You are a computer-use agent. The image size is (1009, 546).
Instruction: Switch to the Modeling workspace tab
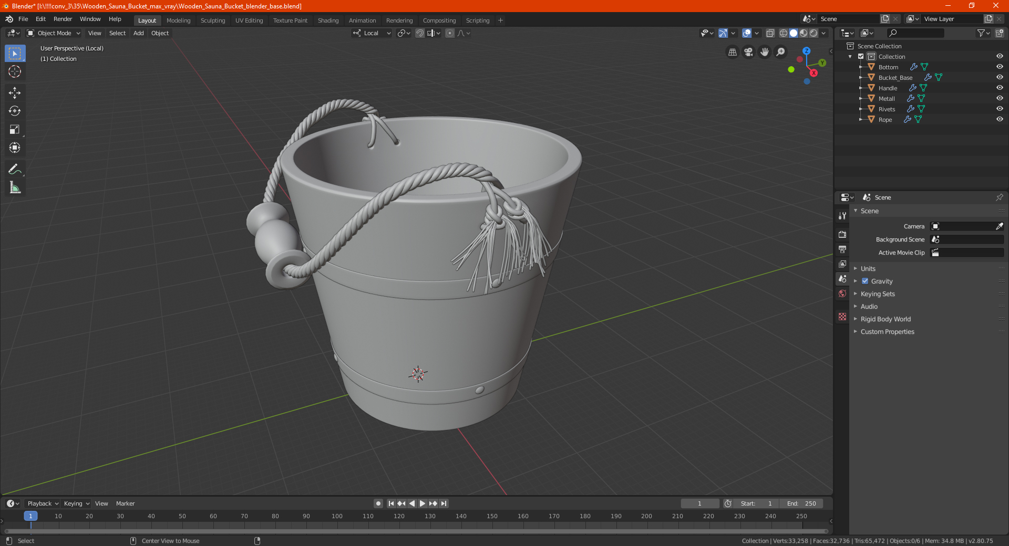click(x=178, y=20)
